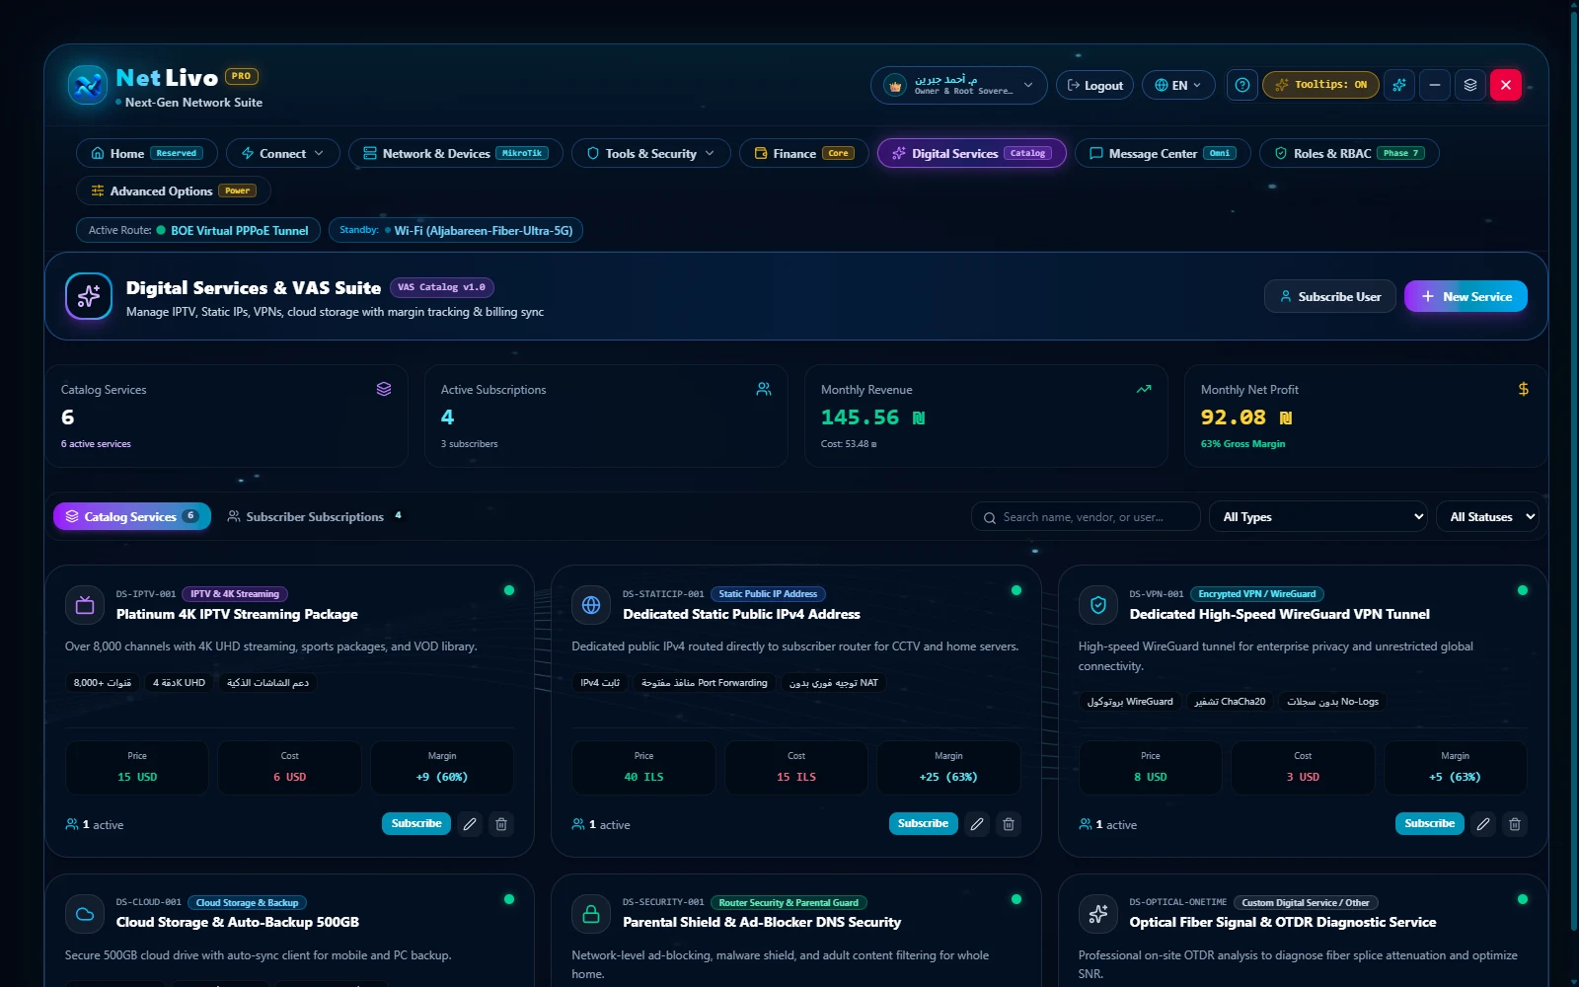Screen dimensions: 1579x987
Task: Open the owner account dropdown
Action: click(958, 85)
